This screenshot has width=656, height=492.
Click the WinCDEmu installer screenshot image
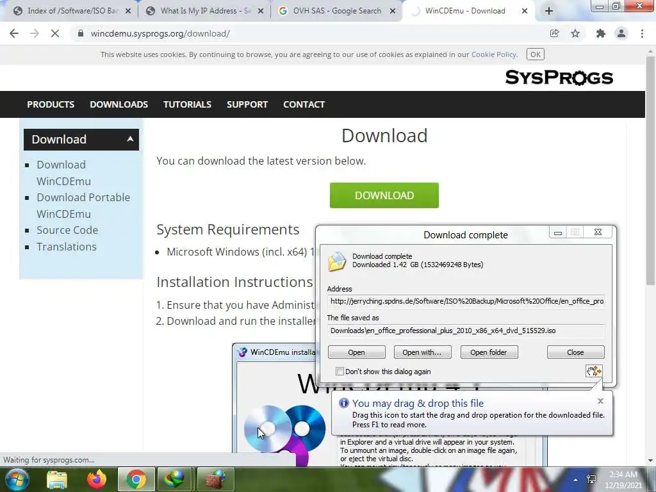tap(390, 405)
